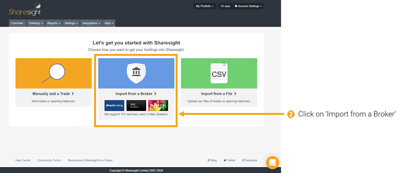This screenshot has width=402, height=173.
Task: Open the chat support bubble icon
Action: pos(272,163)
